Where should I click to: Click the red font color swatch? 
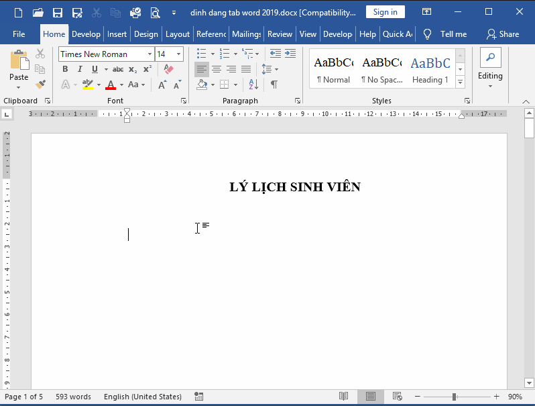click(x=111, y=85)
